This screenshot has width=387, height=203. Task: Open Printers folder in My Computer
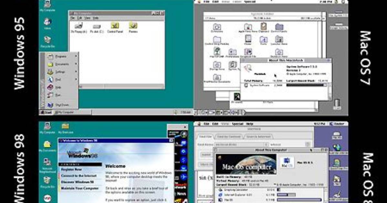133,27
